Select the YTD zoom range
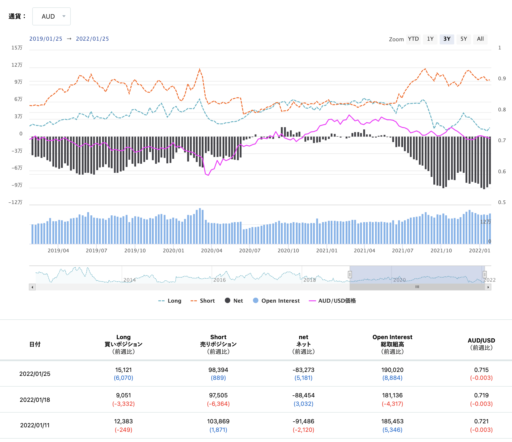 pyautogui.click(x=413, y=39)
